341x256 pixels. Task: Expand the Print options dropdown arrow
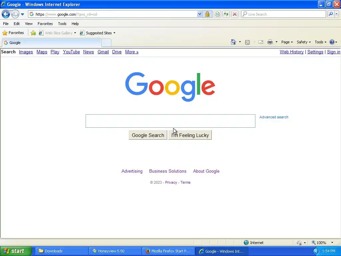(x=276, y=42)
